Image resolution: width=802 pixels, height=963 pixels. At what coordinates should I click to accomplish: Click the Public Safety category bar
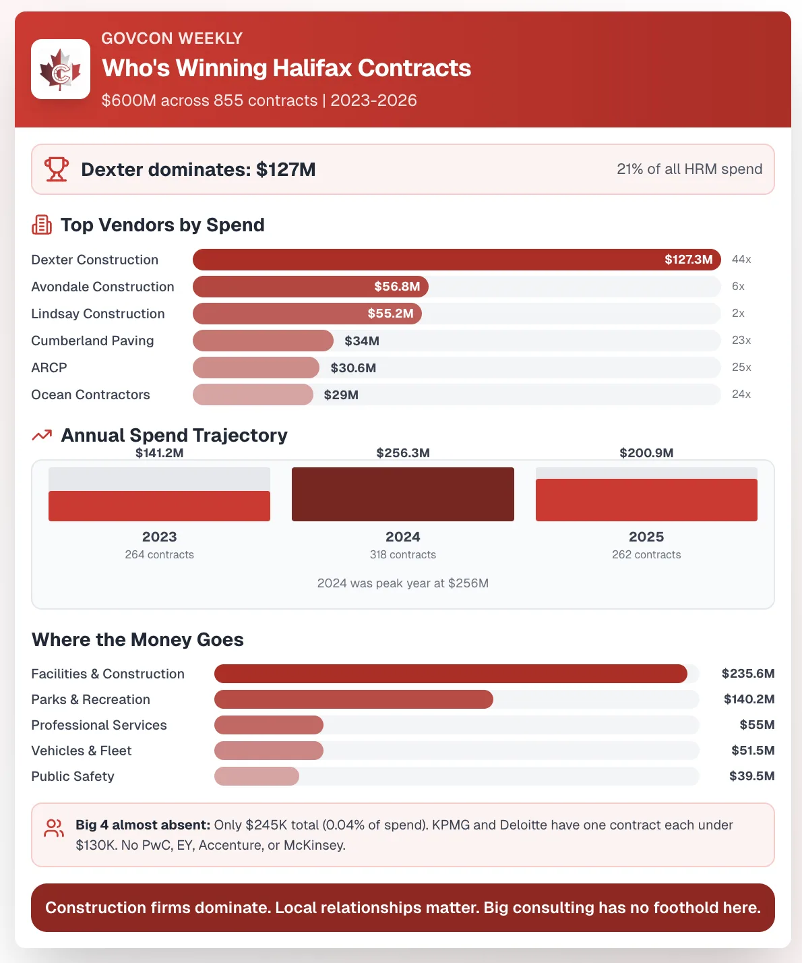pos(257,776)
